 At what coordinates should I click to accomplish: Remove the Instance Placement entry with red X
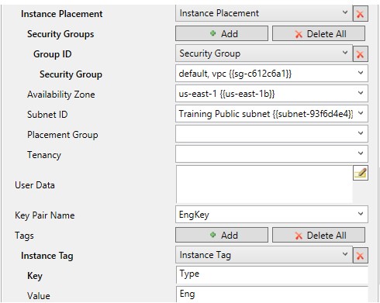(360, 14)
